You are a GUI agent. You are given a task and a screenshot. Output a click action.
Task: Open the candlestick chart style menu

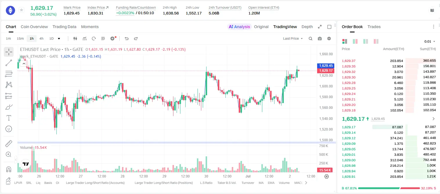pos(75,39)
